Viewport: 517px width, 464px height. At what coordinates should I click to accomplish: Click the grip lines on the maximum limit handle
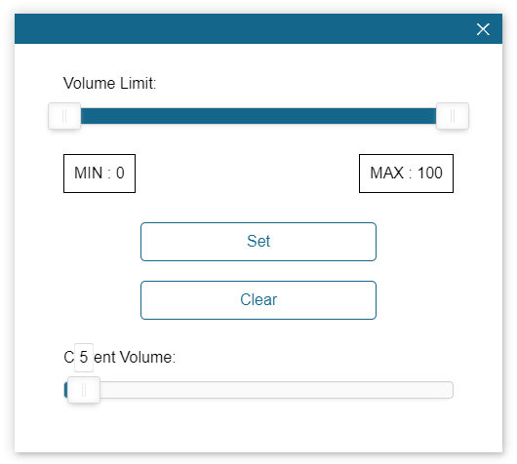point(453,116)
